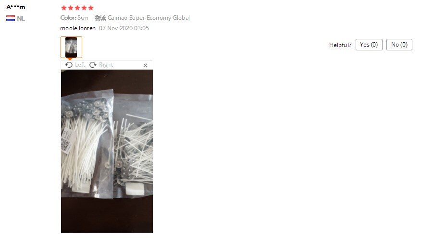Click the enlarged candle wicks photo
Image resolution: width=421 pixels, height=238 pixels.
(x=107, y=151)
